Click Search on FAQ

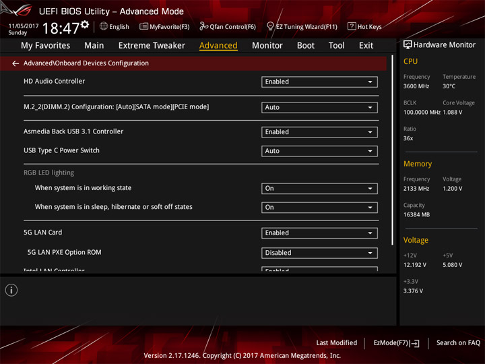(458, 343)
